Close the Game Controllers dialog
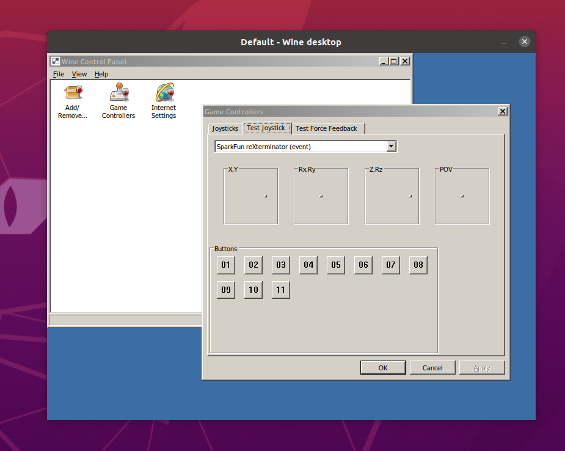This screenshot has height=451, width=565. pos(503,111)
